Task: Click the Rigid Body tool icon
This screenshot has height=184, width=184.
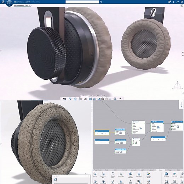Action: click(x=174, y=174)
